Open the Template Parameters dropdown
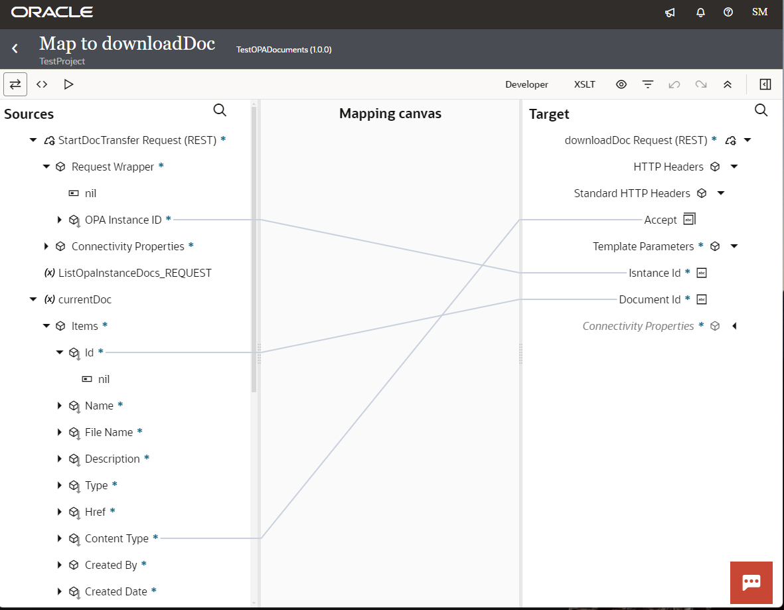Screen dimensions: 784x610 coord(734,246)
